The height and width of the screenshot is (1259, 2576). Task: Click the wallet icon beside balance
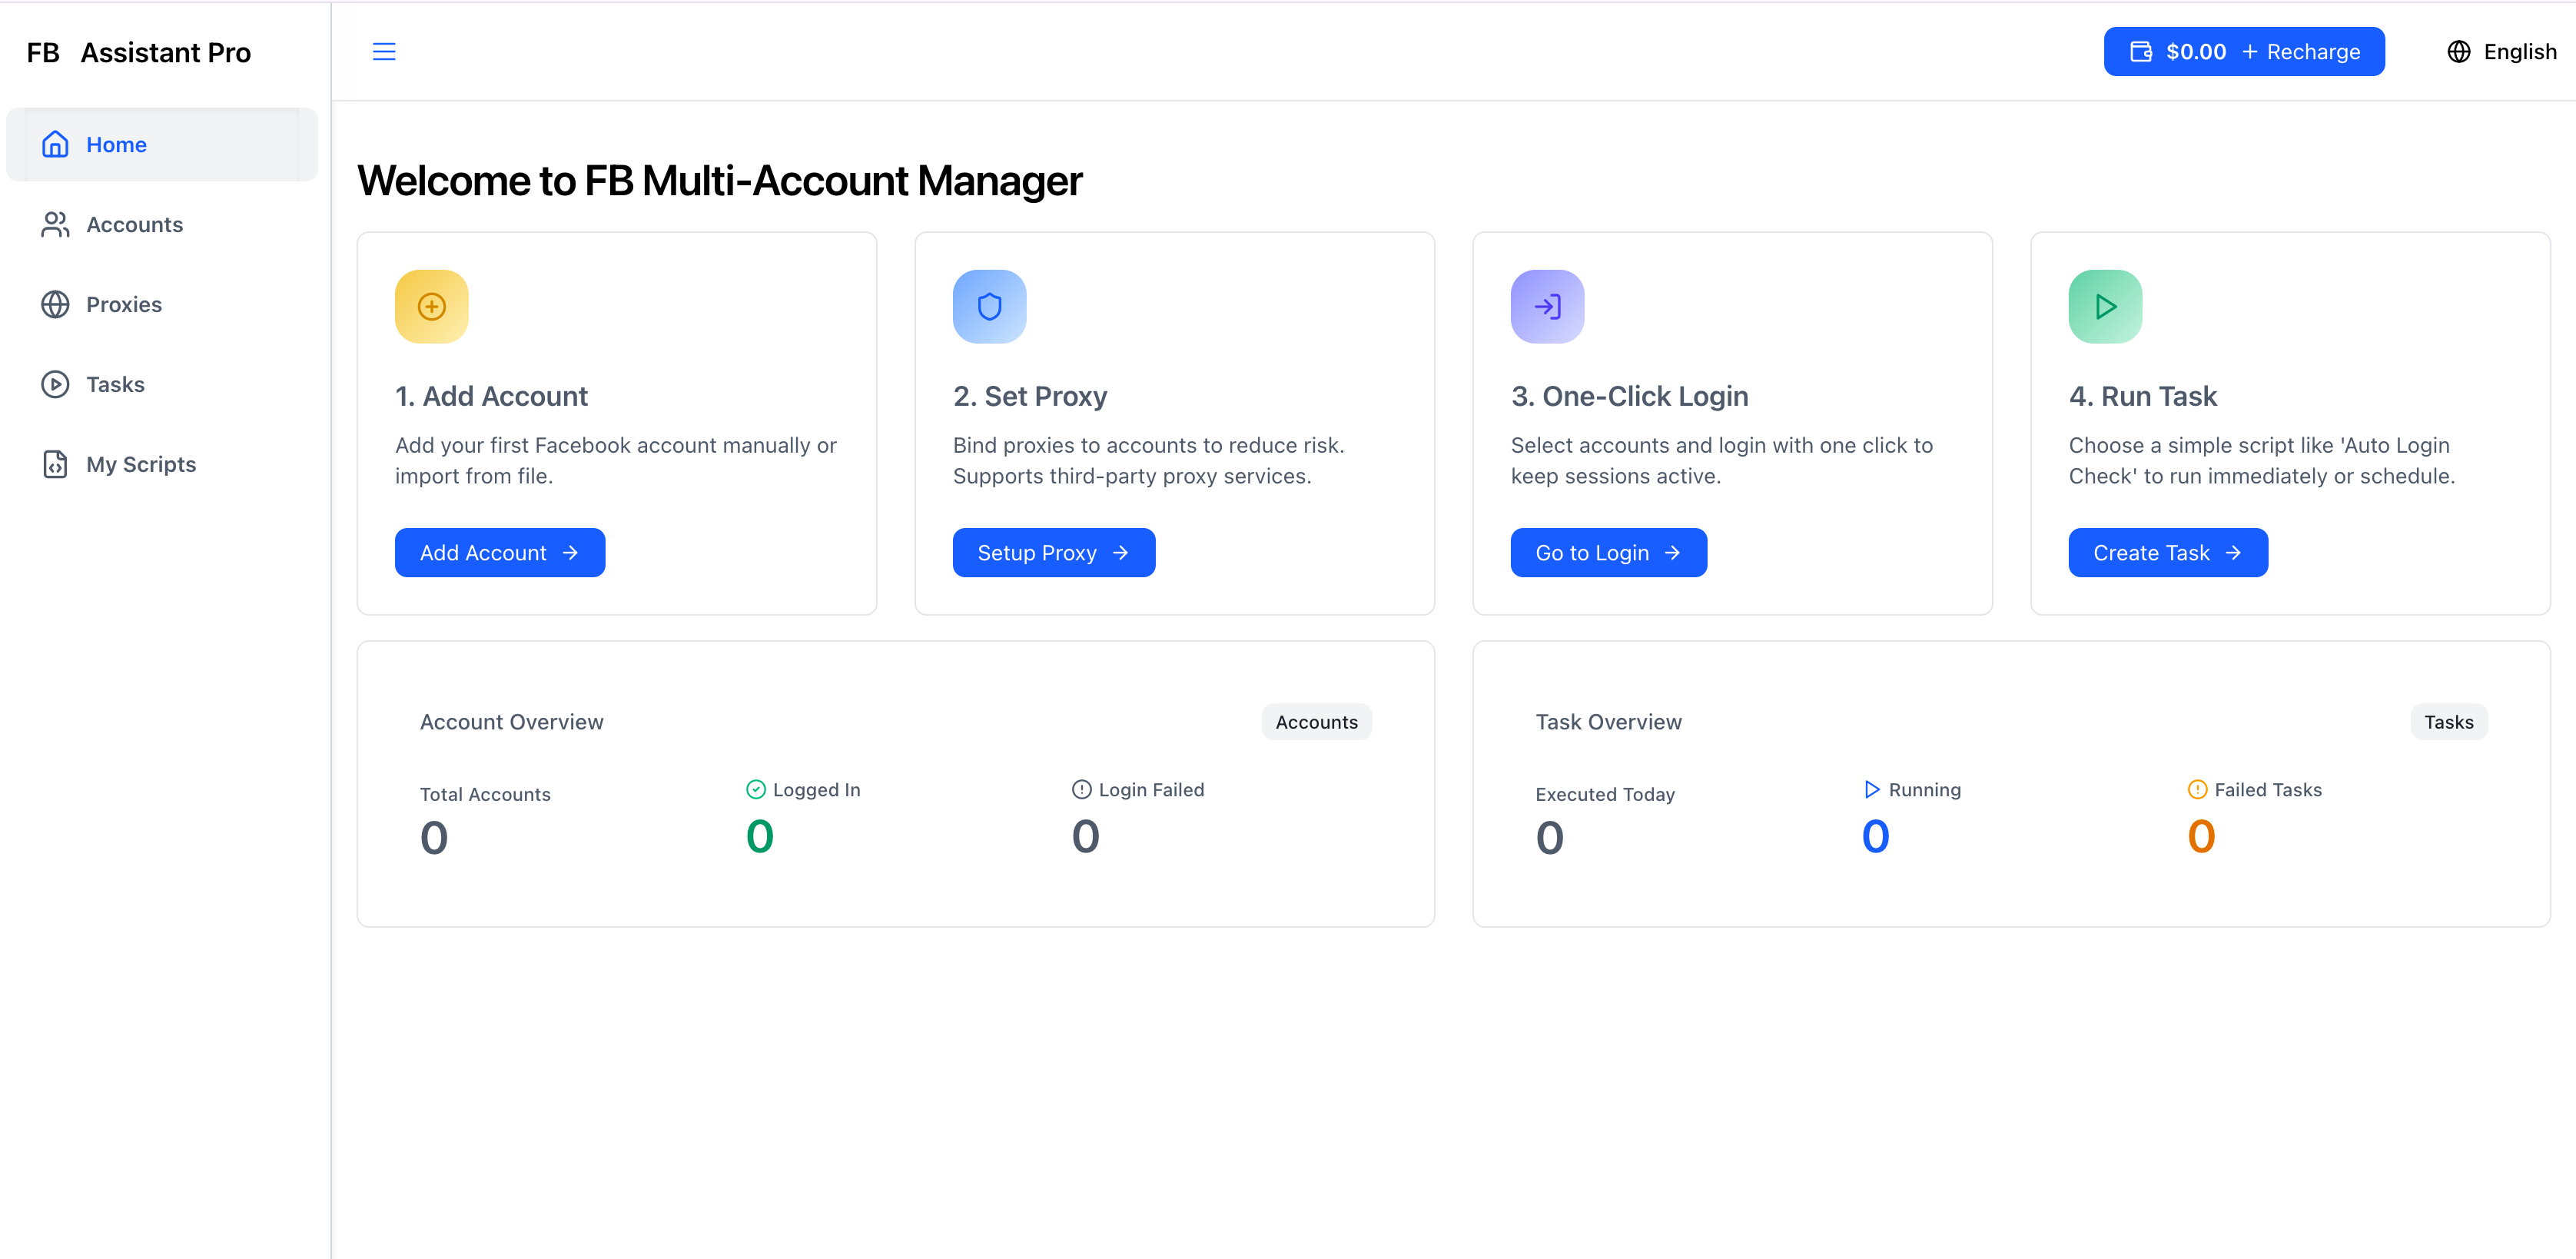pos(2140,52)
